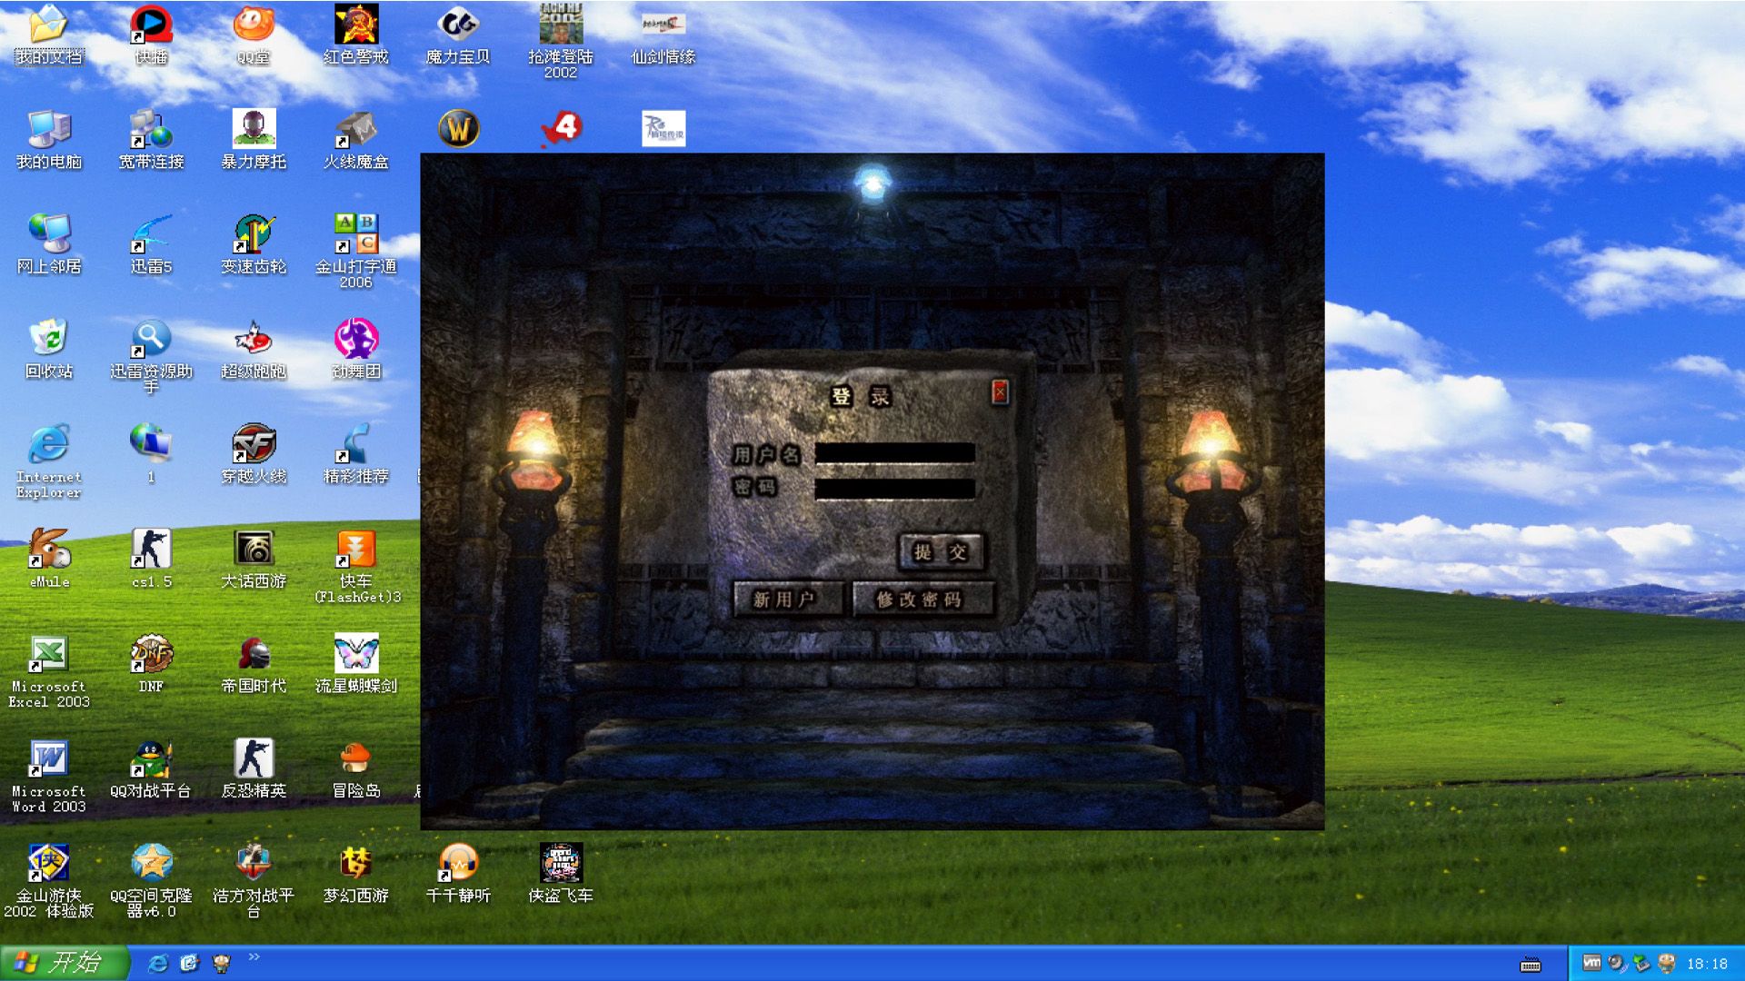Select the 火线魔盒 desktop icon

[356, 141]
